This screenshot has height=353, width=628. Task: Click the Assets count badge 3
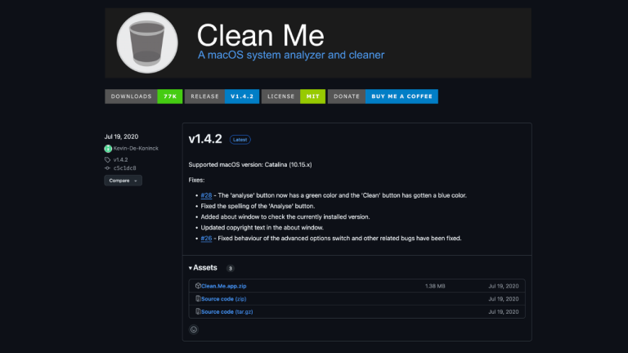click(x=231, y=268)
